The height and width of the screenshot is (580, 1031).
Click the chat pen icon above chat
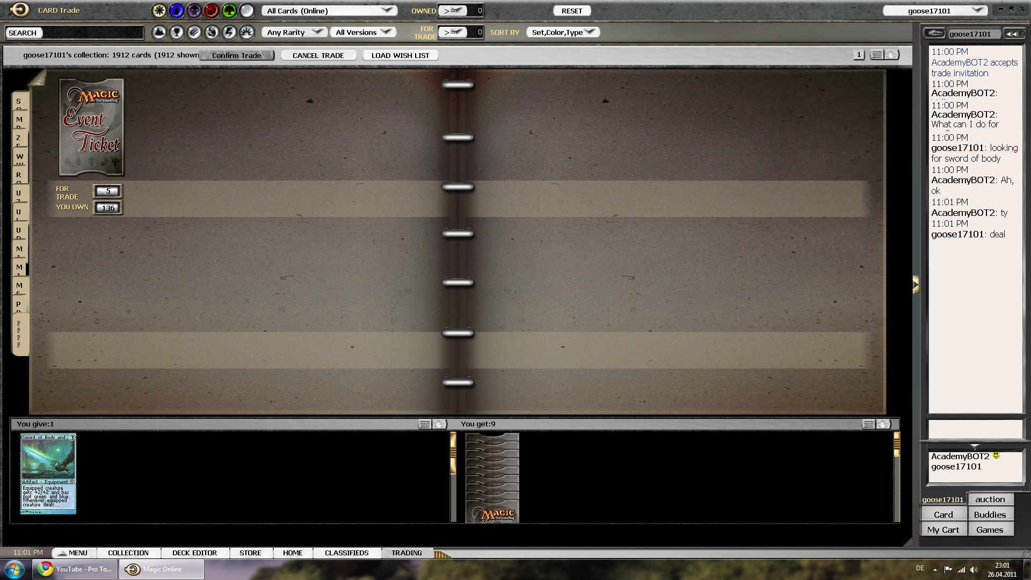tap(935, 33)
